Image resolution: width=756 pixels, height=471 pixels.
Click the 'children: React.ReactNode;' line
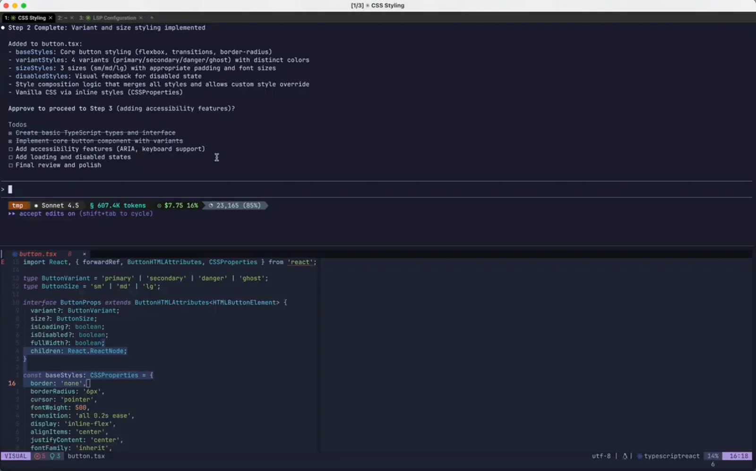click(x=79, y=351)
